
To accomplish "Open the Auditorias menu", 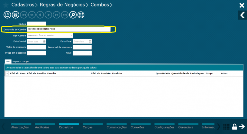I will (42, 127).
